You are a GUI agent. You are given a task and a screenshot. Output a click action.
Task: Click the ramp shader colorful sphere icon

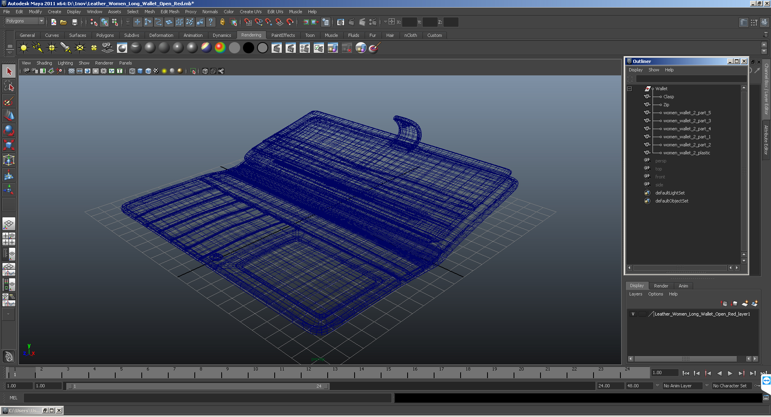click(x=220, y=48)
